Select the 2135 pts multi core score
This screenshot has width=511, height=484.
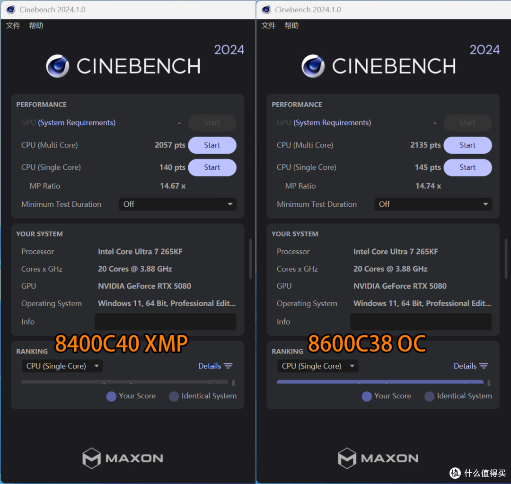click(x=426, y=145)
